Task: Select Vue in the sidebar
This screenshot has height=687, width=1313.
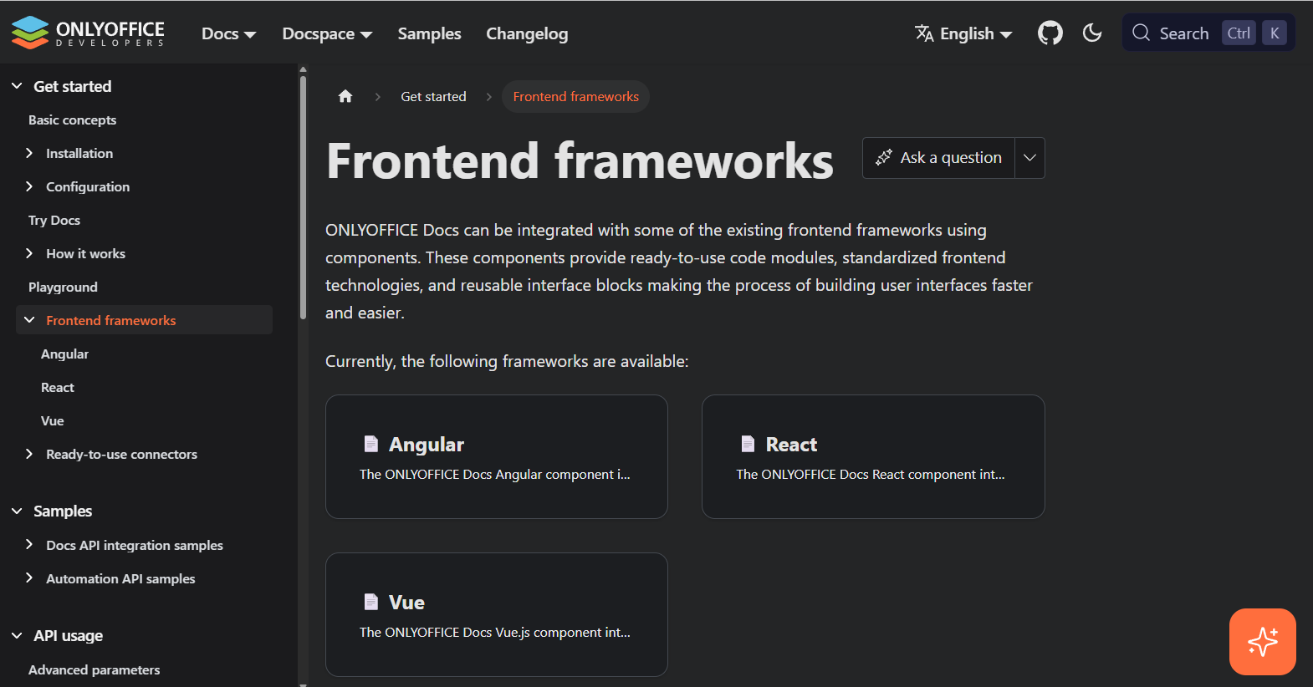Action: (52, 420)
